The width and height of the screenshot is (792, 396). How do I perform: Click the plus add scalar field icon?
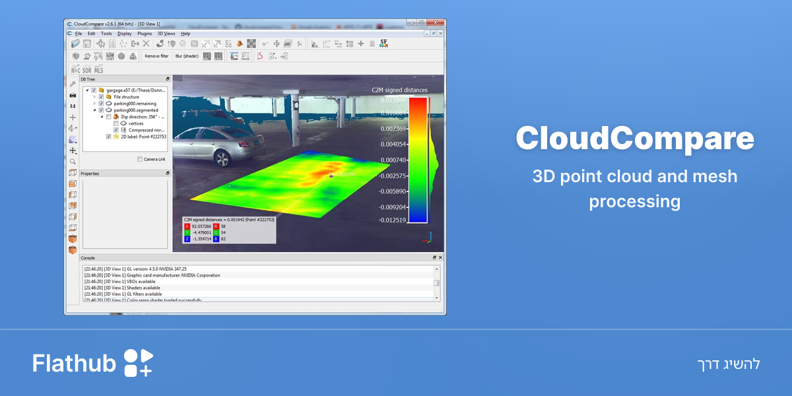pyautogui.click(x=361, y=44)
